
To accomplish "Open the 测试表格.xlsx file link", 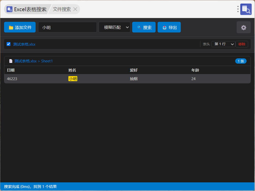I will tap(24, 44).
